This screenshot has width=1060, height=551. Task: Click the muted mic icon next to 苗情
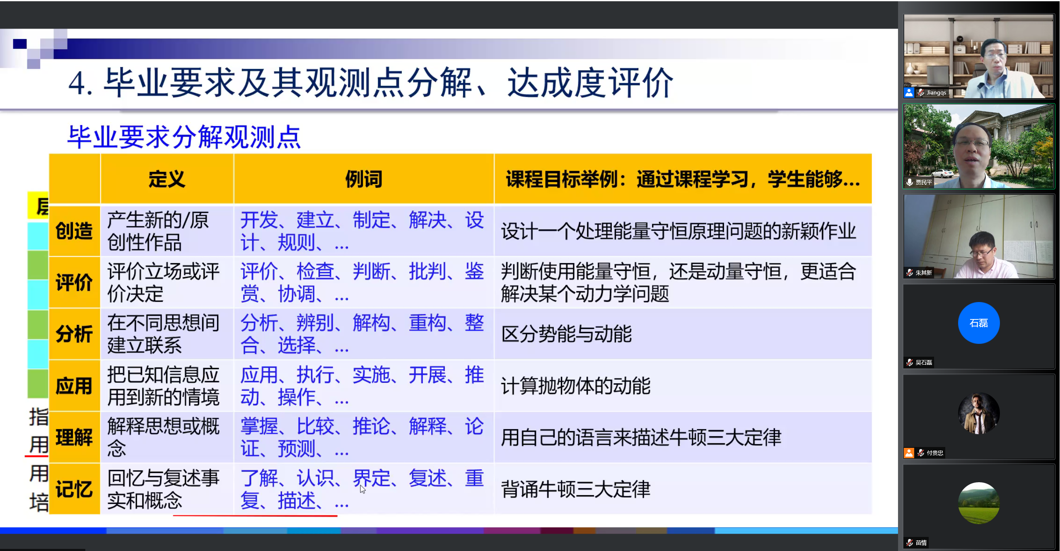(909, 542)
